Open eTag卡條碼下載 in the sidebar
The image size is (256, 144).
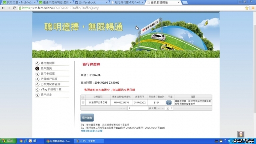coord(51,90)
